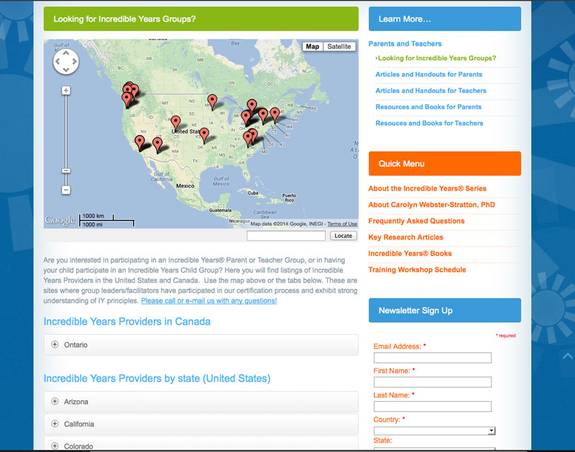The height and width of the screenshot is (452, 575).
Task: Open Training Workshop Schedule link
Action: (417, 269)
